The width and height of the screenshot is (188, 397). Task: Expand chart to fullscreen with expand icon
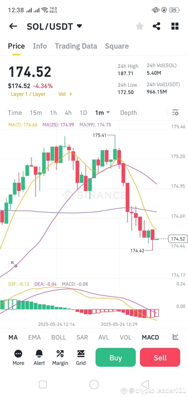pyautogui.click(x=14, y=264)
